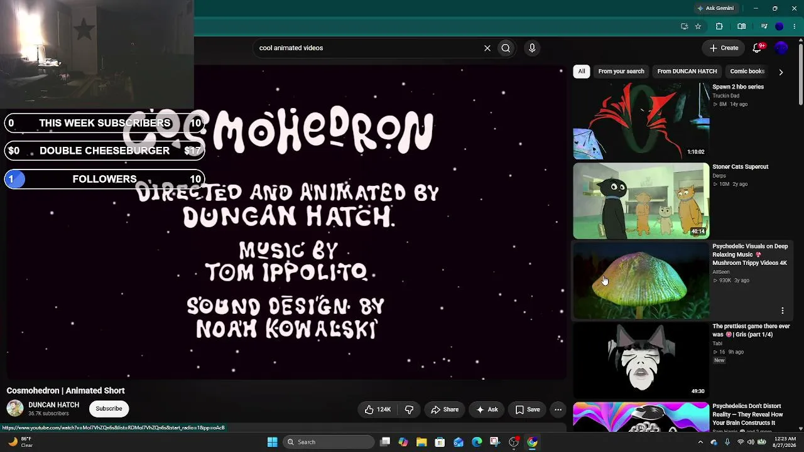The image size is (804, 452).
Task: Click the system tray microphone icon
Action: [727, 442]
